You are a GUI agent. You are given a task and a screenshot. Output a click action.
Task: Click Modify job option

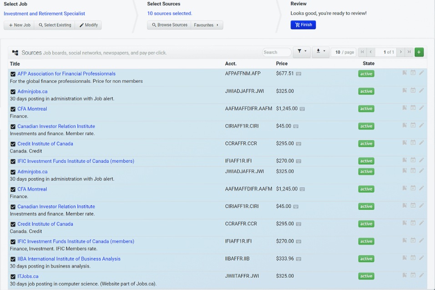pos(88,25)
